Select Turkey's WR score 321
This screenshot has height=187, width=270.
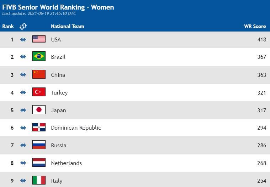point(262,93)
